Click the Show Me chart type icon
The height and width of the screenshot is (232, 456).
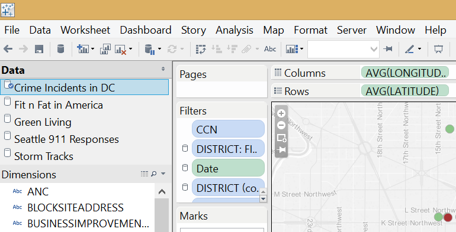click(292, 49)
